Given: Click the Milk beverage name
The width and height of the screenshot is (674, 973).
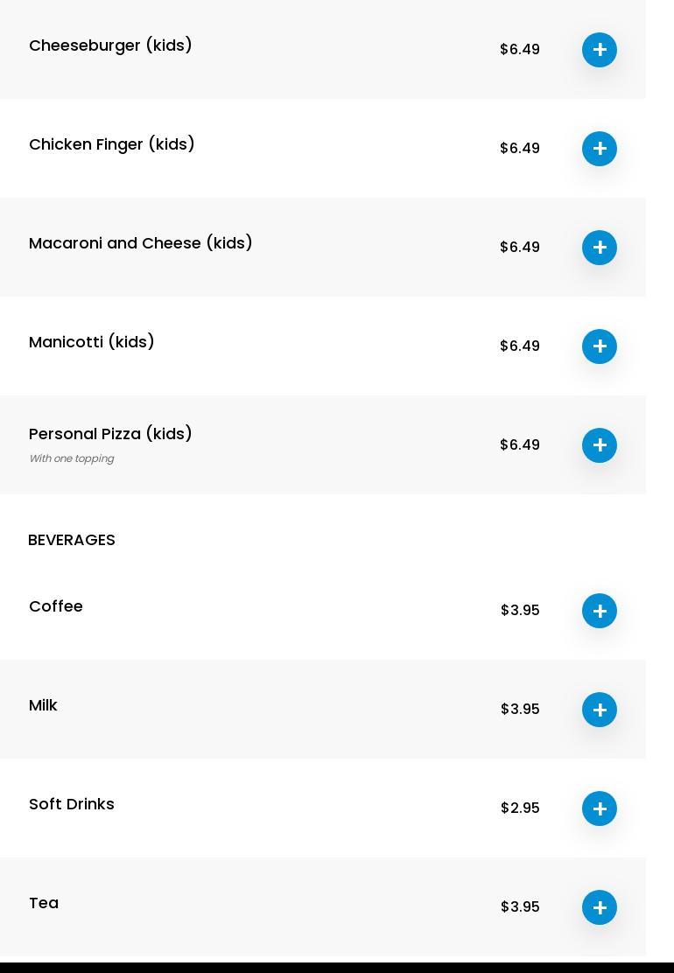Looking at the screenshot, I should [x=43, y=705].
